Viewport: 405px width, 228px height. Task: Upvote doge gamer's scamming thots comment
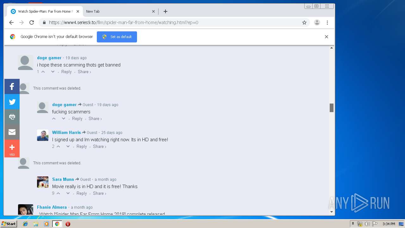[x=43, y=72]
